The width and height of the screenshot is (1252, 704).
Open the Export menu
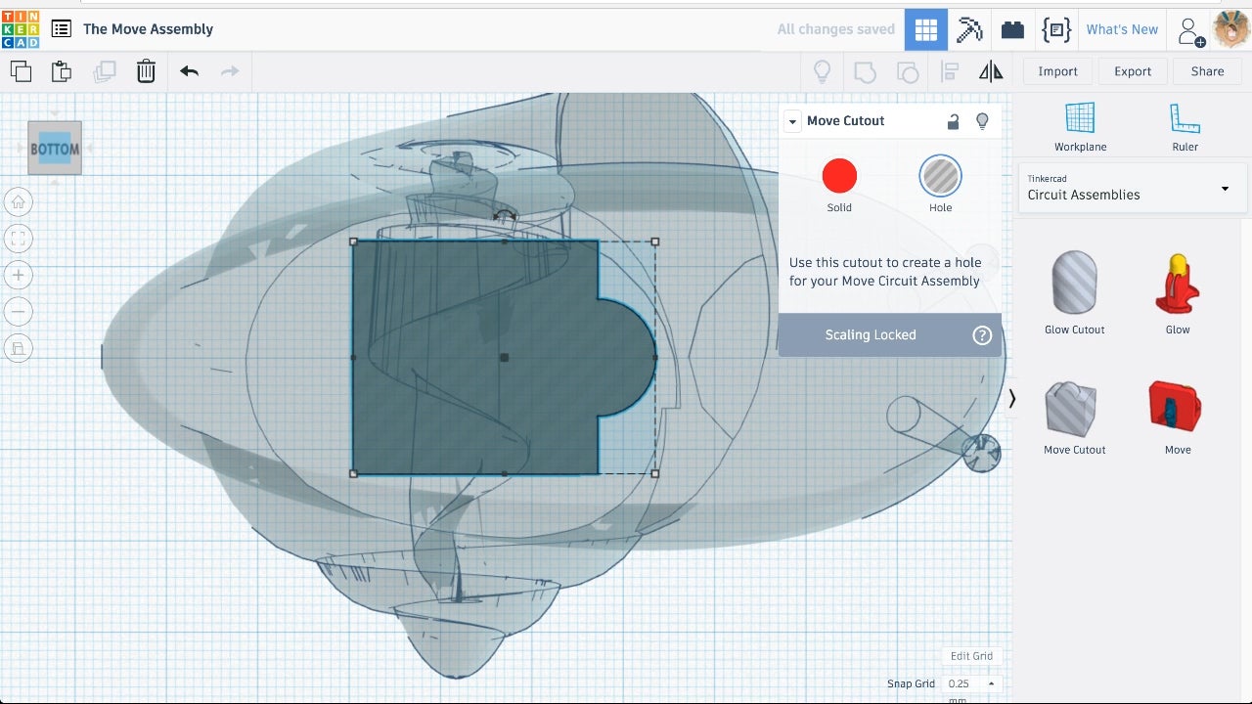tap(1133, 71)
